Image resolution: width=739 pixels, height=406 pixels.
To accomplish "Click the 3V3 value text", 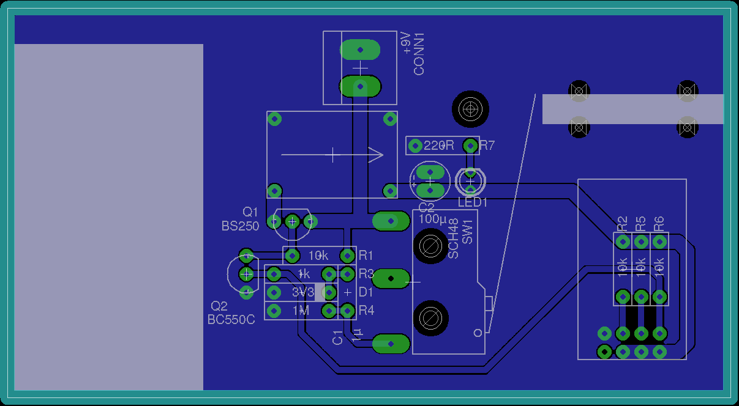I will pyautogui.click(x=303, y=292).
